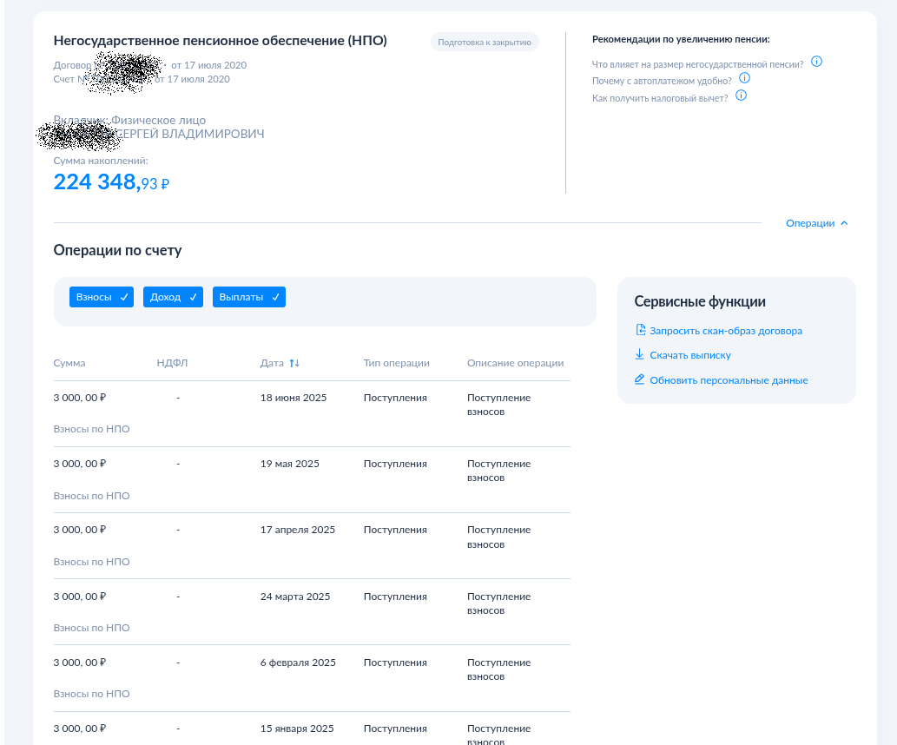The image size is (897, 745).
Task: Click the Подготовка к закрытию status badge
Action: (485, 42)
